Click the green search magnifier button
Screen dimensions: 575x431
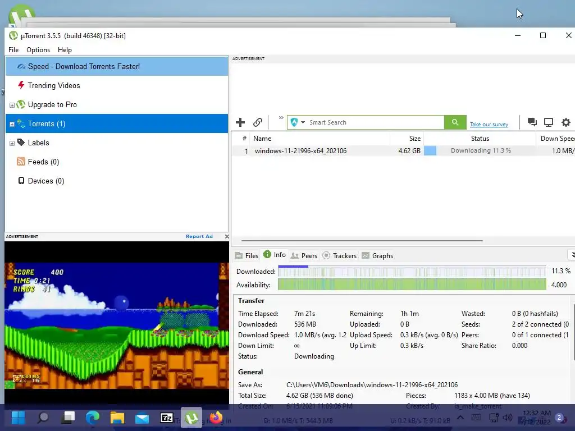(x=455, y=122)
